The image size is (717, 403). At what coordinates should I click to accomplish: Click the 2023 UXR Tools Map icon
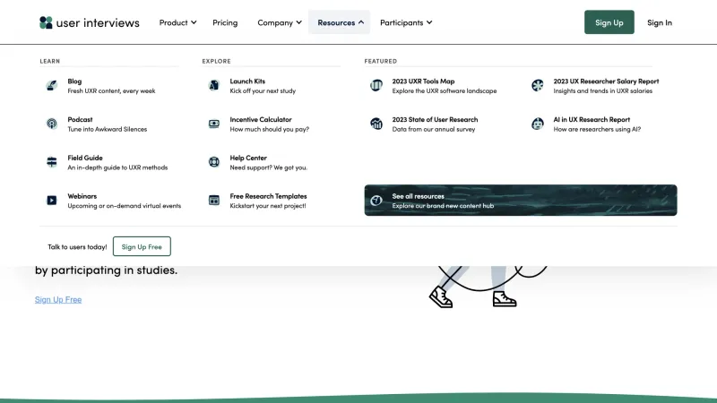376,85
